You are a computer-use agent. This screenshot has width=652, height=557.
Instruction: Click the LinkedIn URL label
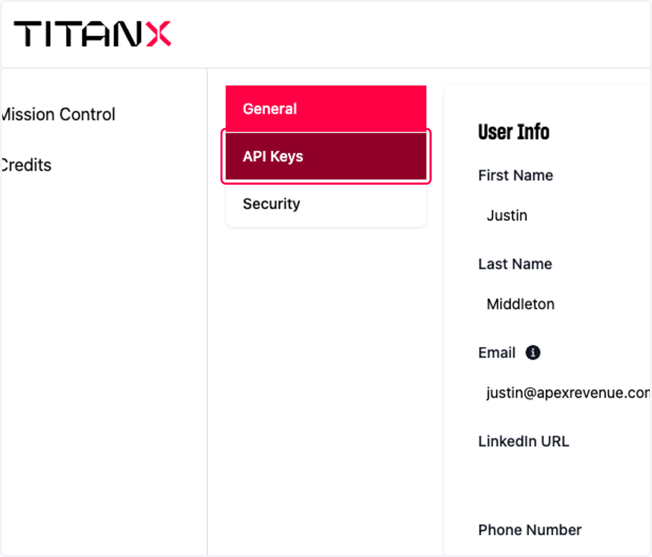point(524,441)
